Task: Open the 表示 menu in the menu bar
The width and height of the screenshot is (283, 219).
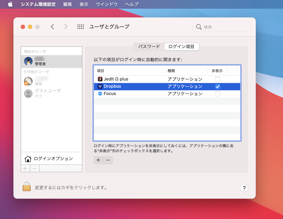Action: point(84,4)
